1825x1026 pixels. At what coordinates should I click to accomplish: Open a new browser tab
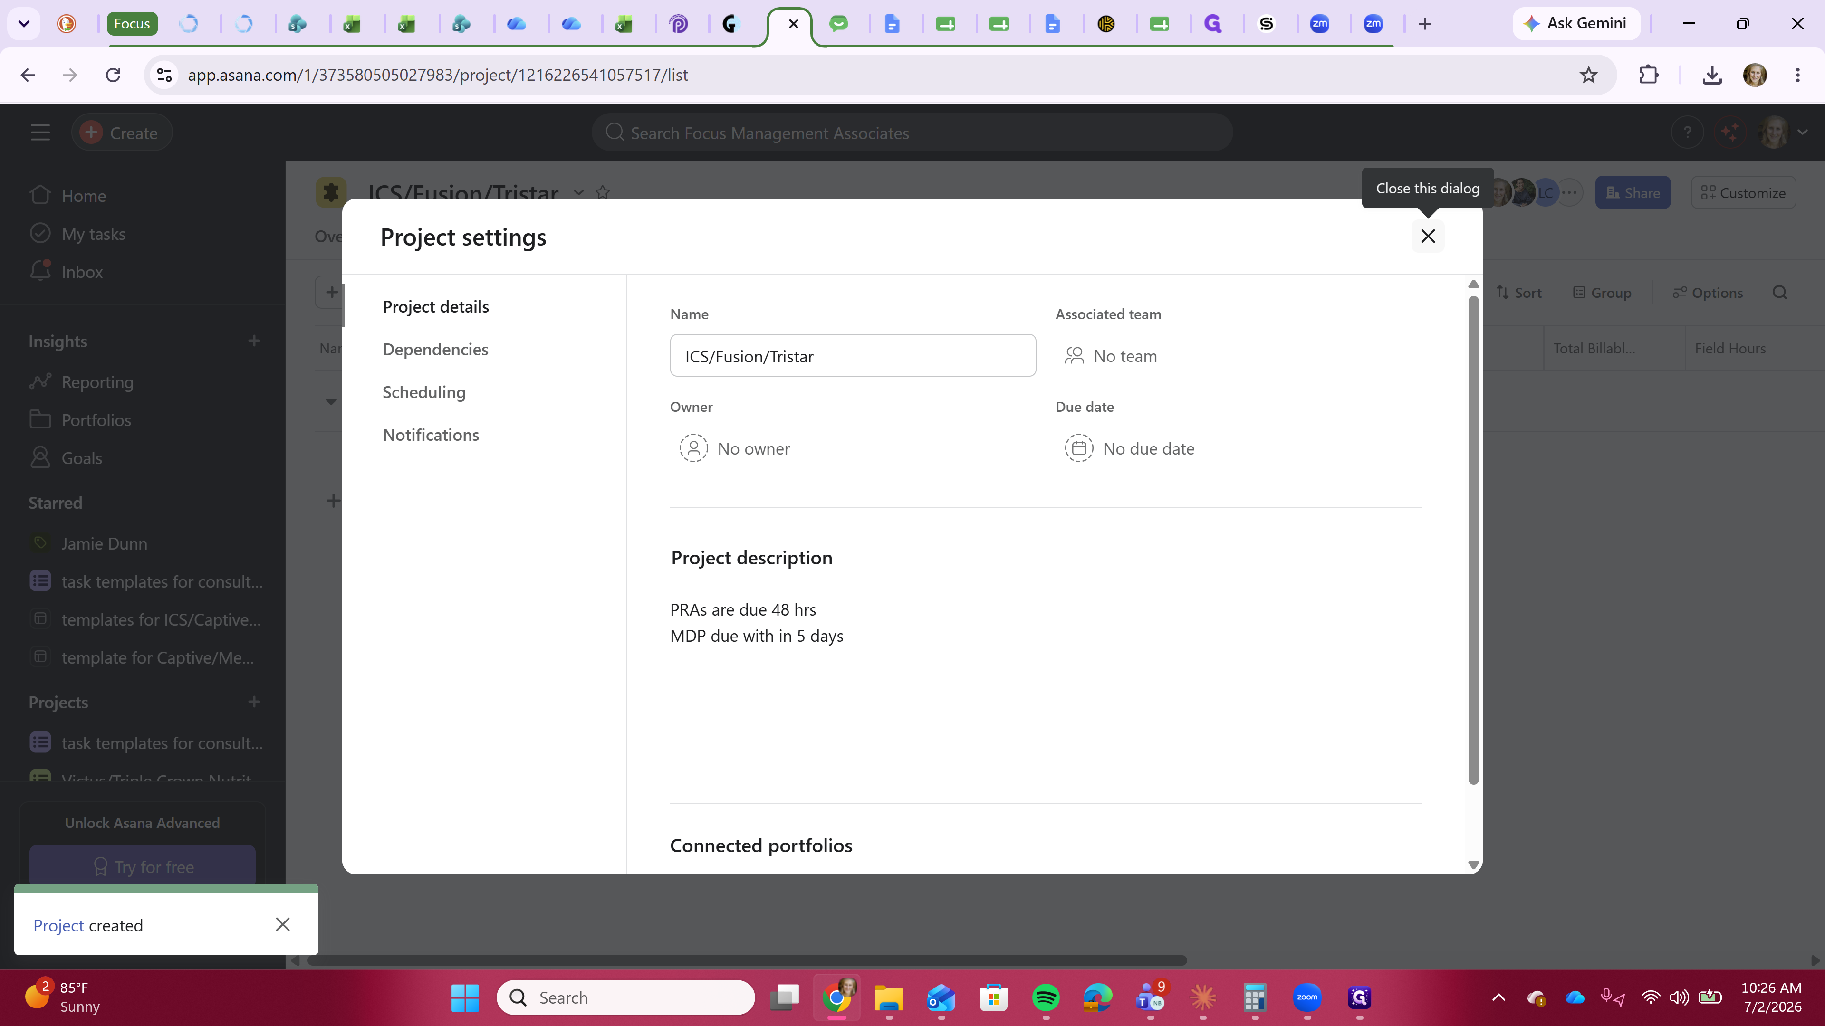pyautogui.click(x=1425, y=23)
